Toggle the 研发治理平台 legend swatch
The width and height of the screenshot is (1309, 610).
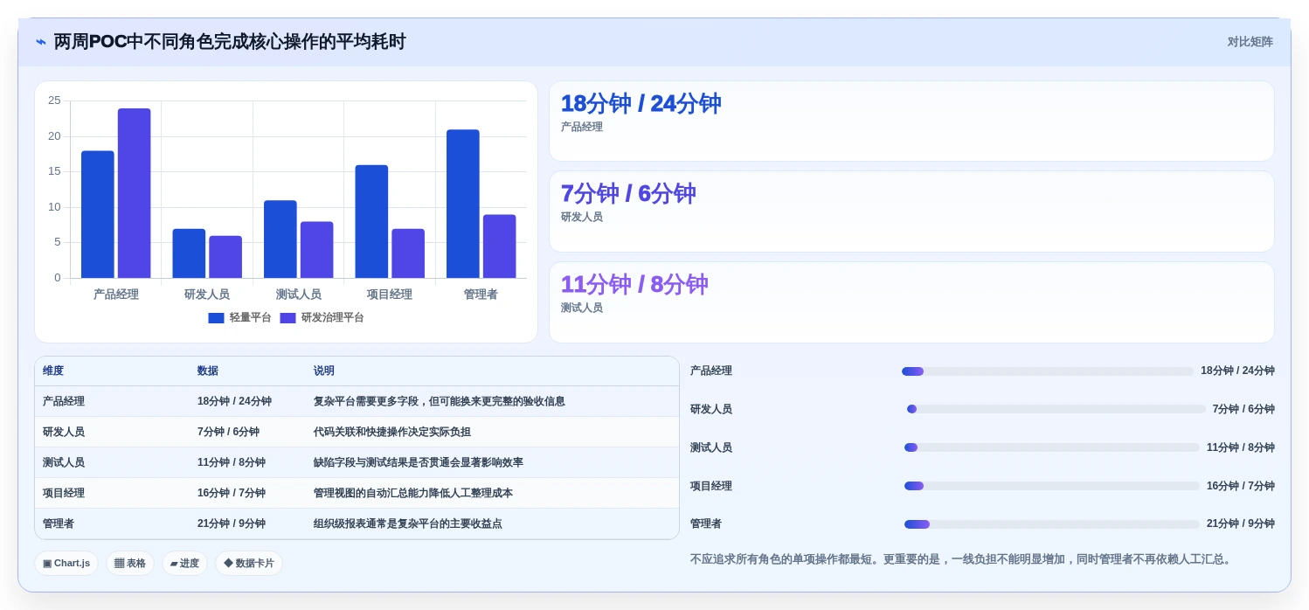click(x=287, y=318)
